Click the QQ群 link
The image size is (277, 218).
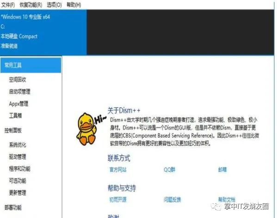[x=169, y=170]
